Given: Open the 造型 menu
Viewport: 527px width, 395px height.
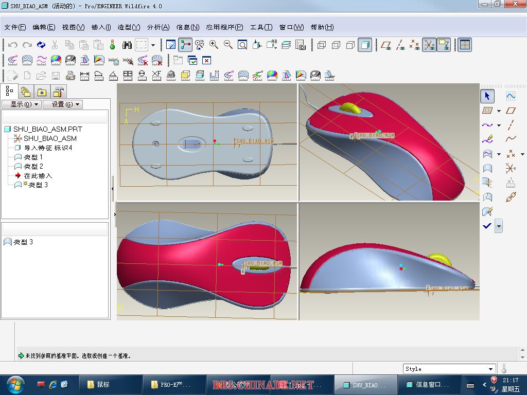Looking at the screenshot, I should [129, 27].
